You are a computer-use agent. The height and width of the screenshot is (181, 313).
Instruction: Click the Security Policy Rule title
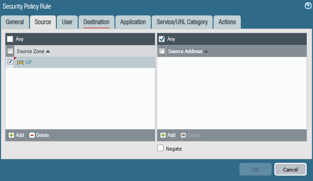[27, 6]
